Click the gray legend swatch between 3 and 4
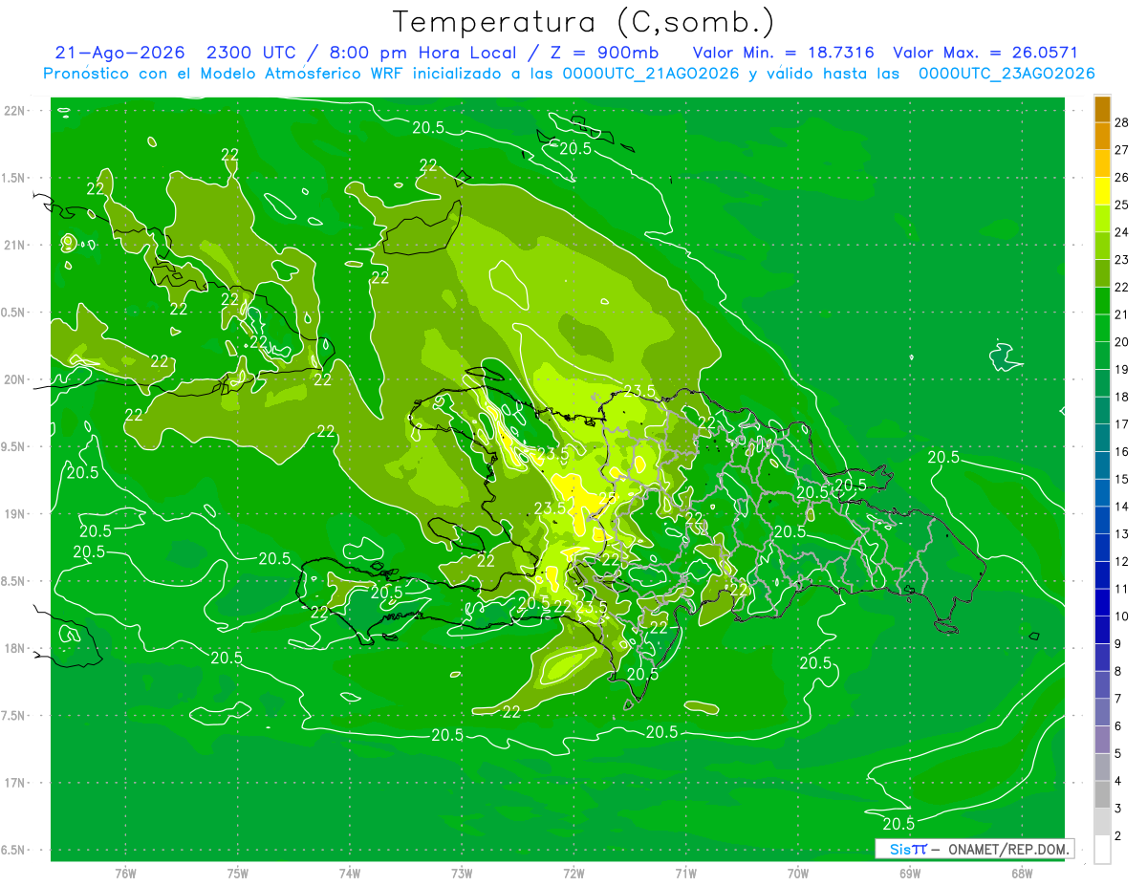 point(1102,795)
